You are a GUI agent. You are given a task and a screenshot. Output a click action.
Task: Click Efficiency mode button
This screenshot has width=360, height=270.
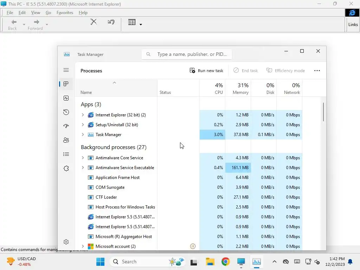tap(285, 70)
